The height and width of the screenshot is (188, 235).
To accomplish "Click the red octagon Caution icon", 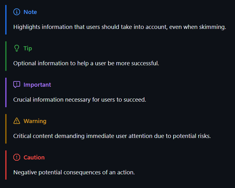I will pyautogui.click(x=17, y=158).
